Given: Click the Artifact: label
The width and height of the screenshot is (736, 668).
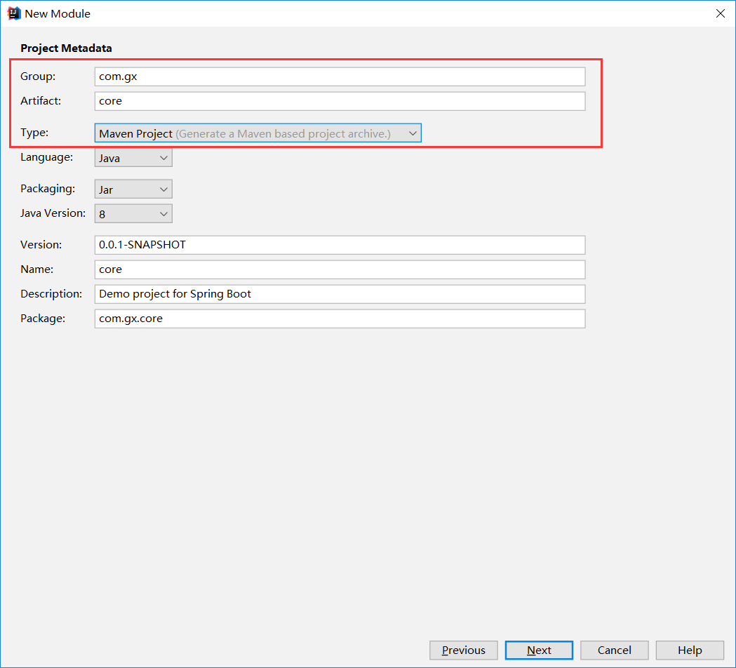Looking at the screenshot, I should tap(41, 100).
